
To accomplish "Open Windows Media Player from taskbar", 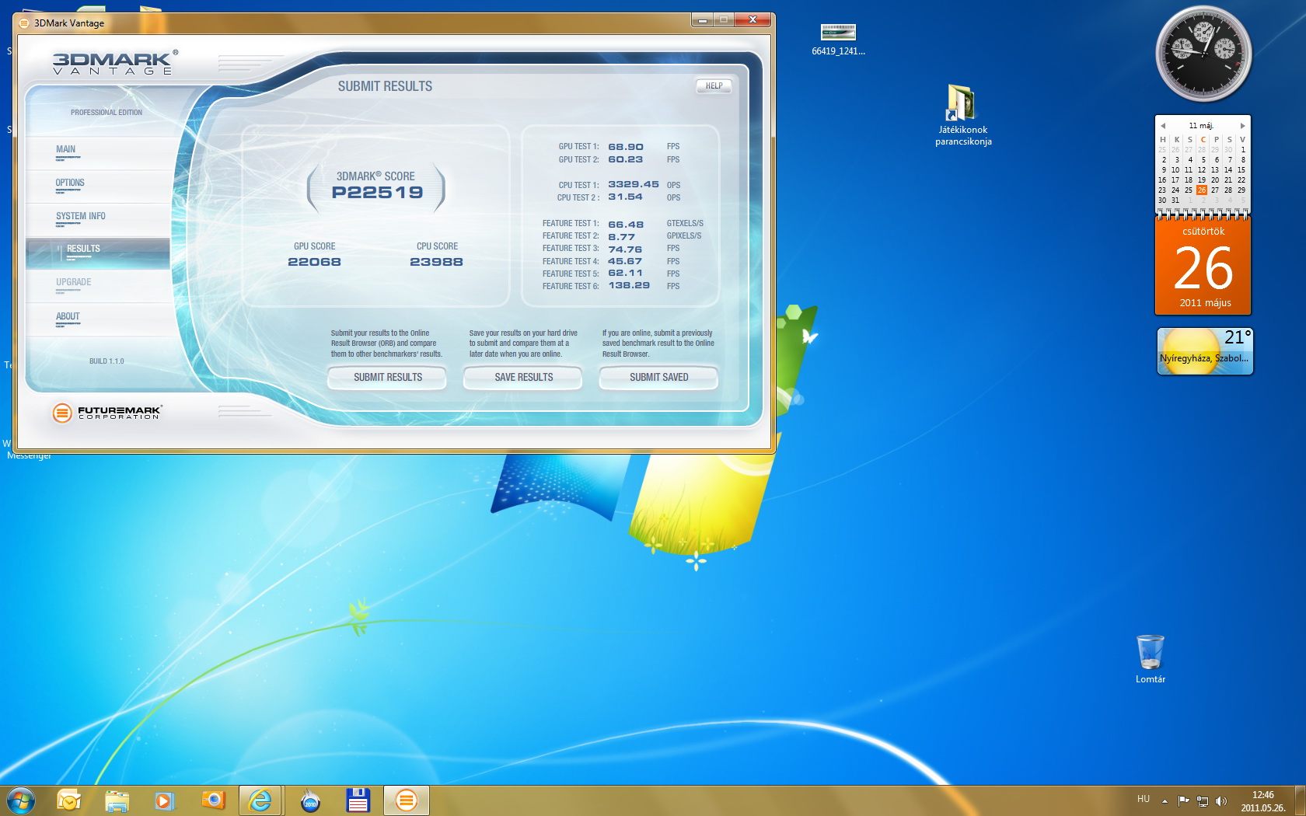I will [x=164, y=800].
